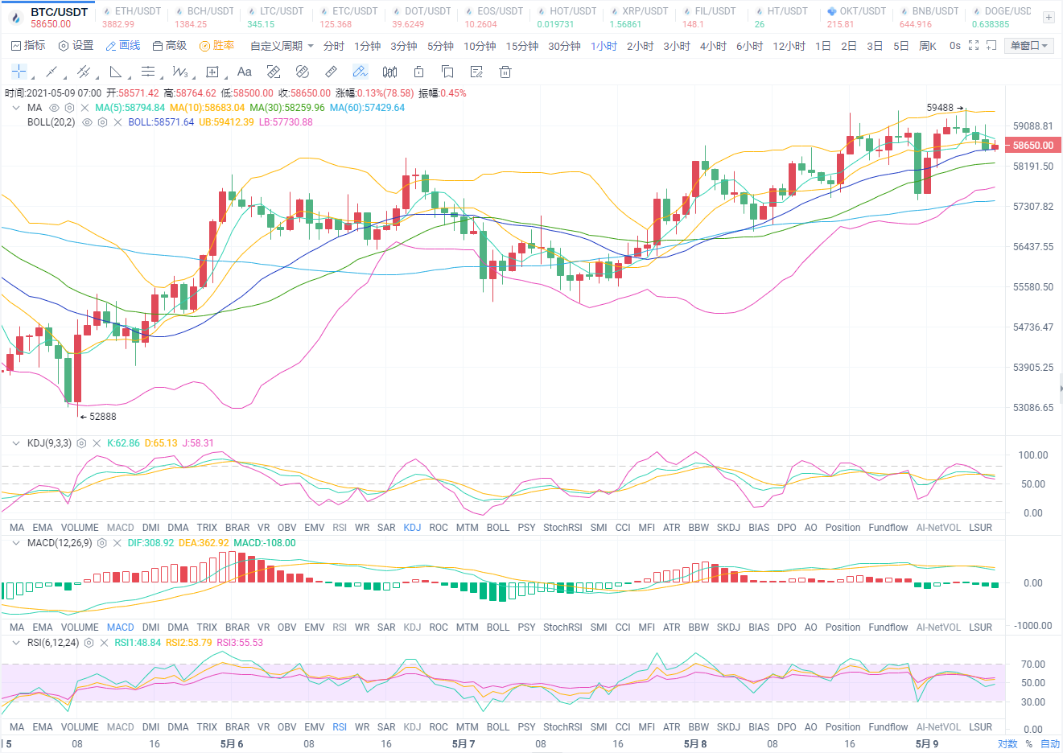The height and width of the screenshot is (753, 1063).
Task: Open the 胜率 win rate button
Action: [217, 46]
